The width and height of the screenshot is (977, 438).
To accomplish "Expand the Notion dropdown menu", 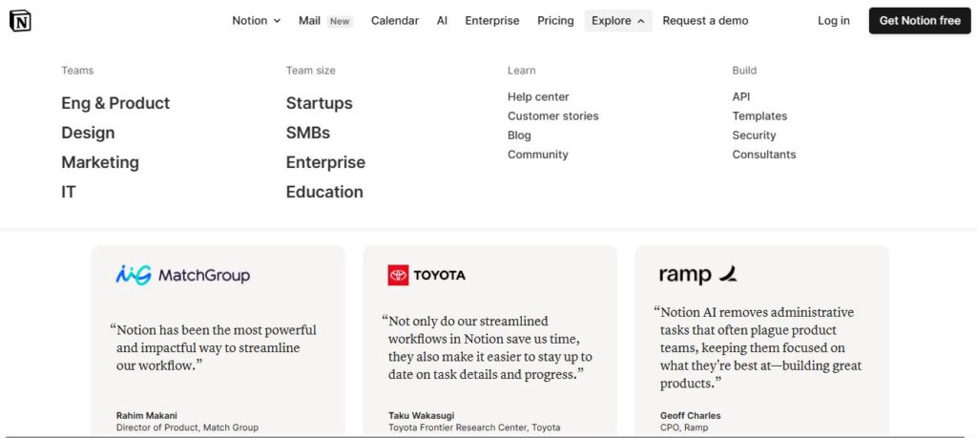I will 256,21.
